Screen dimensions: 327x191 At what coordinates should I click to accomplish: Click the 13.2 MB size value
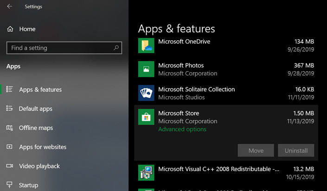(304, 169)
